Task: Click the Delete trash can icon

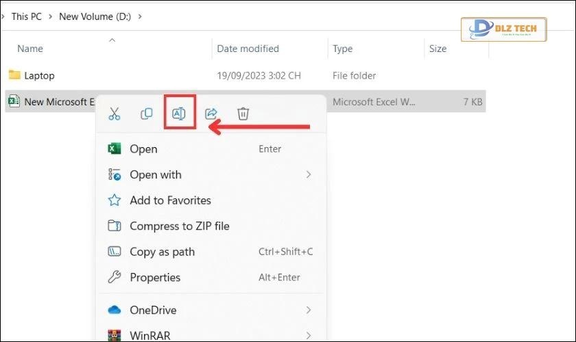Action: [243, 114]
